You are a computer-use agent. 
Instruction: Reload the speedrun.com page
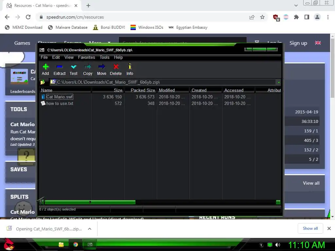[28, 17]
